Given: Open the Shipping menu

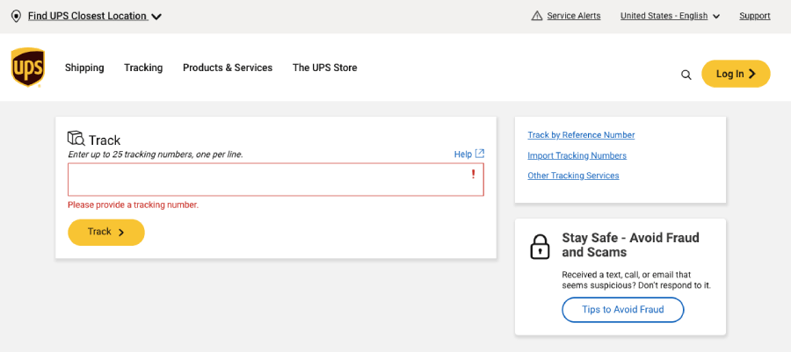Looking at the screenshot, I should click(x=84, y=68).
